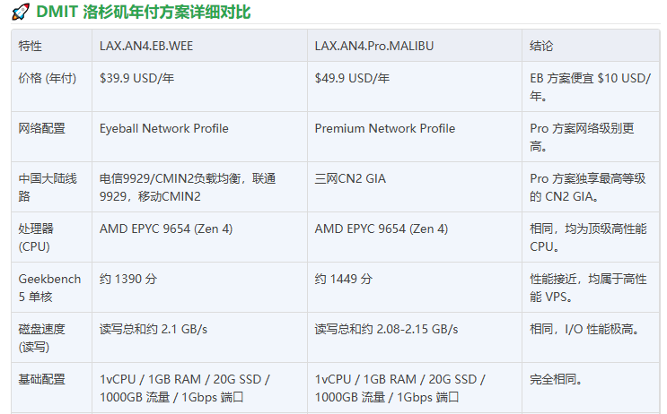Click the 读写总和约 2.08-2.15 GB/s cell
The image size is (667, 414).
(x=386, y=329)
